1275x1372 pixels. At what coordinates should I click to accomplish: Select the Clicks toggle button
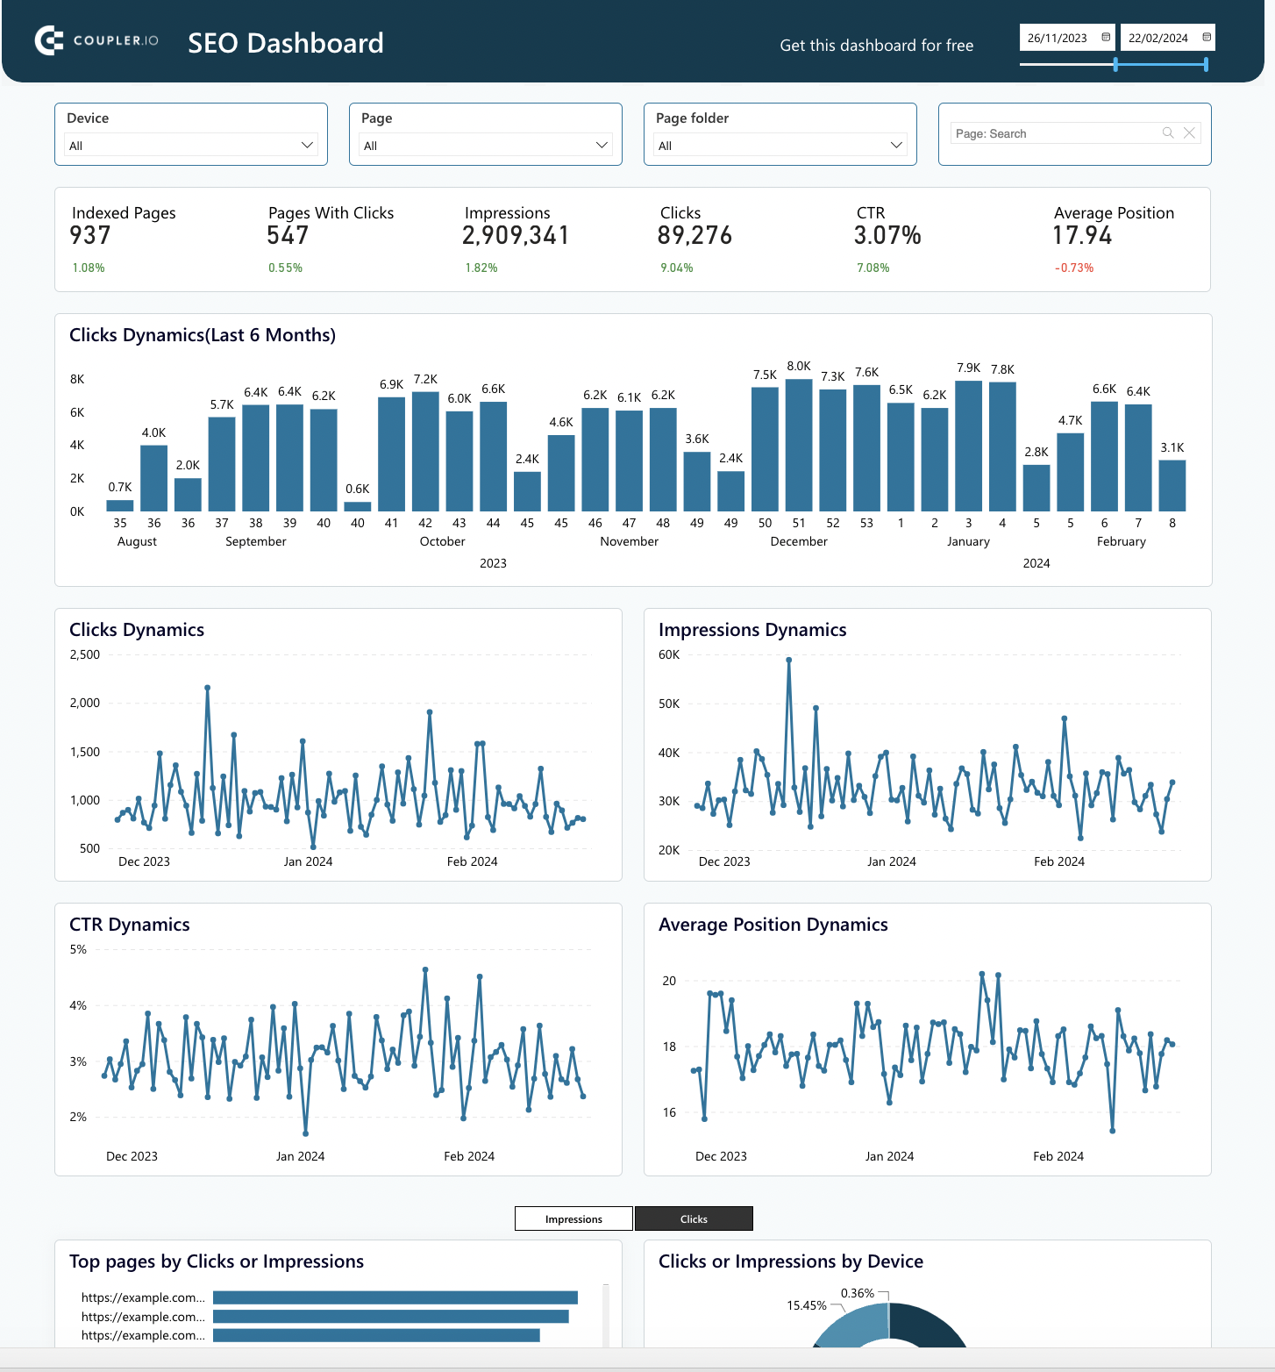(x=694, y=1218)
